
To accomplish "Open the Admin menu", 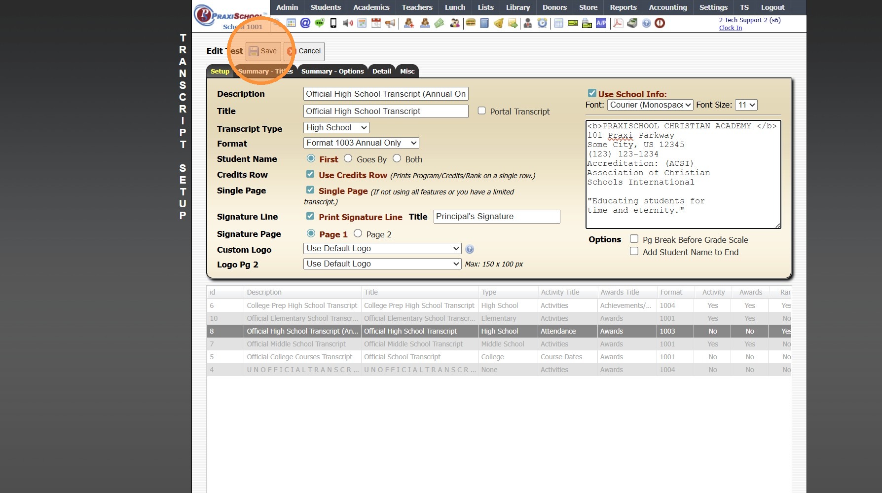I will [287, 7].
